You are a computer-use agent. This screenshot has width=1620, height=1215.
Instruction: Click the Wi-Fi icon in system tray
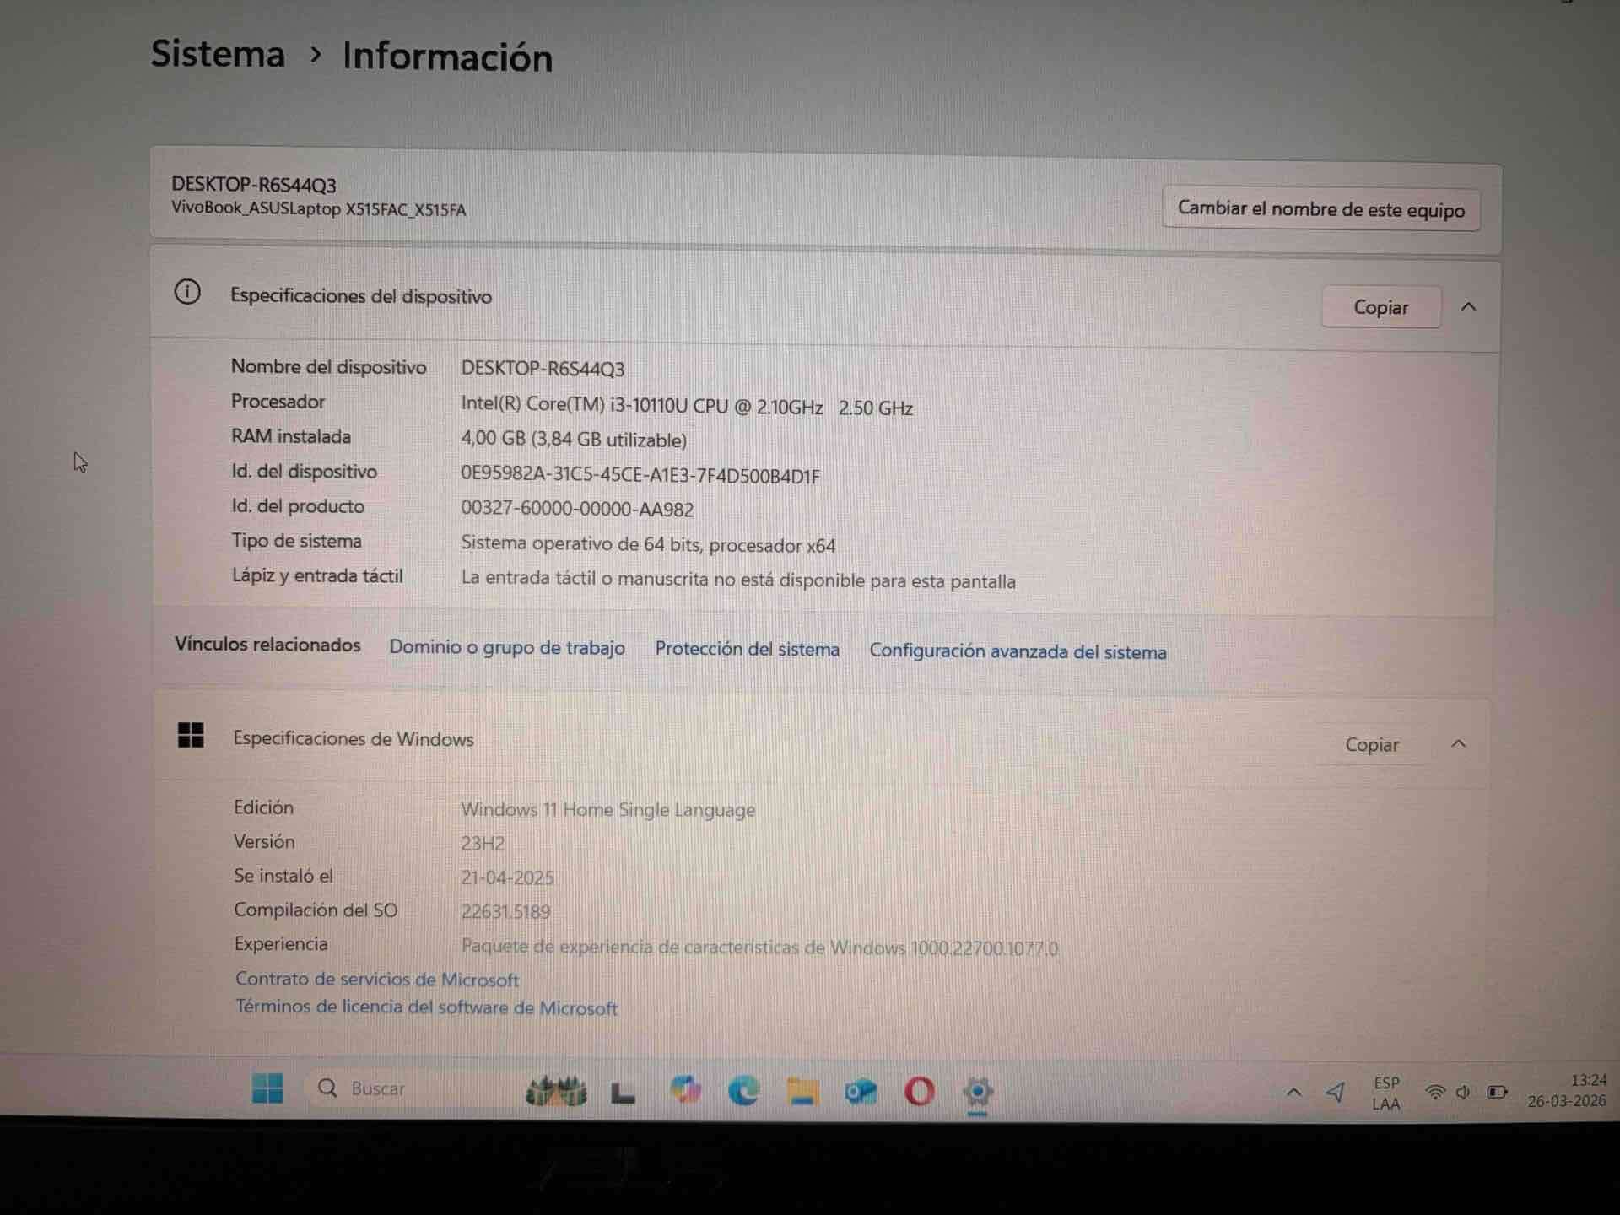coord(1436,1091)
